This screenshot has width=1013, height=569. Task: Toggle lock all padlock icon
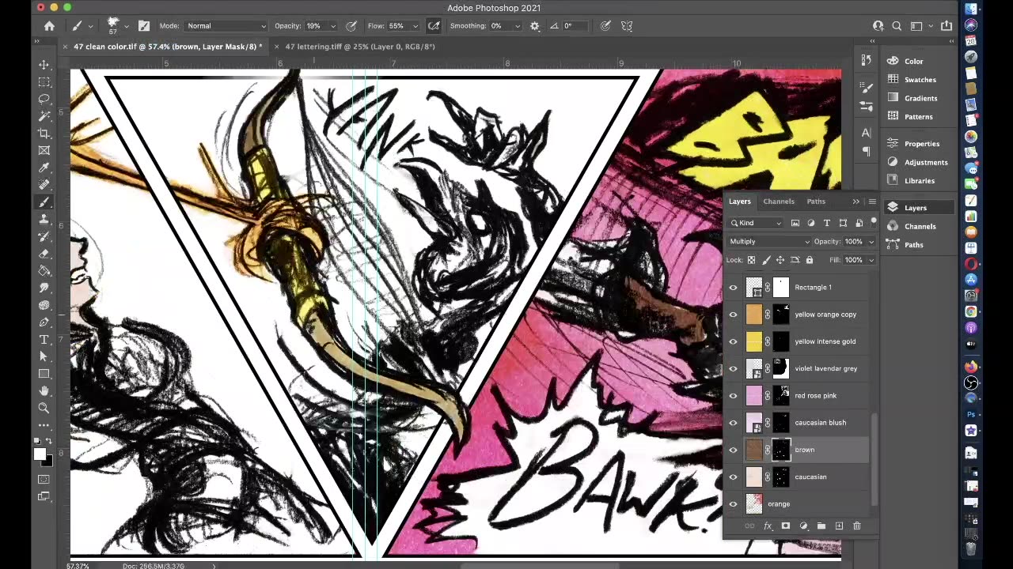tap(809, 260)
